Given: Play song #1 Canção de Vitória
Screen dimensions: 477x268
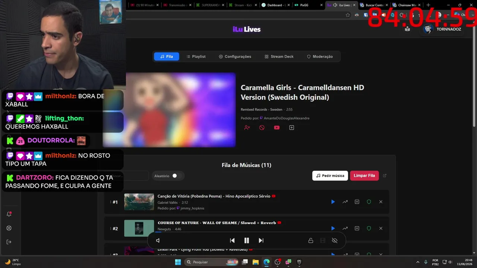Looking at the screenshot, I should [333, 202].
